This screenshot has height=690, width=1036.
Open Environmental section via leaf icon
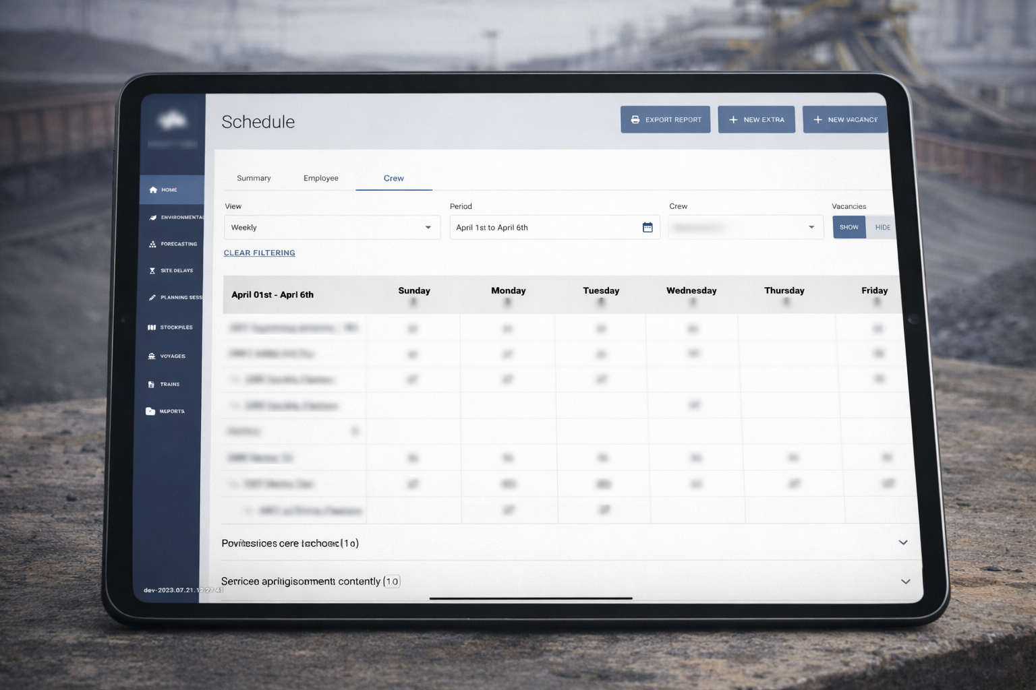[x=153, y=218]
